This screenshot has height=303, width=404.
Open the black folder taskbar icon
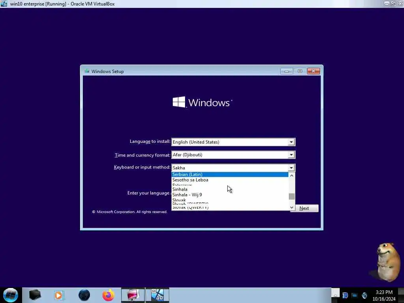pos(35,295)
